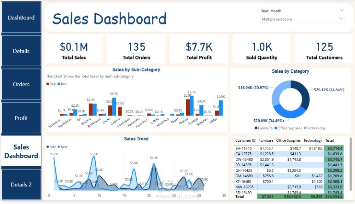Screen dimensions: 355x204
Task: Click the Binders May bar labeled $4.4K
Action: 91,110
